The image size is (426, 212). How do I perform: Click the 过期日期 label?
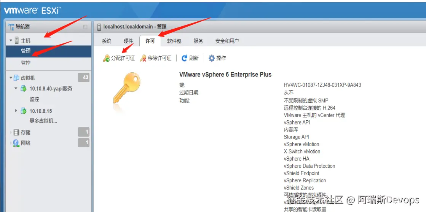pos(189,93)
